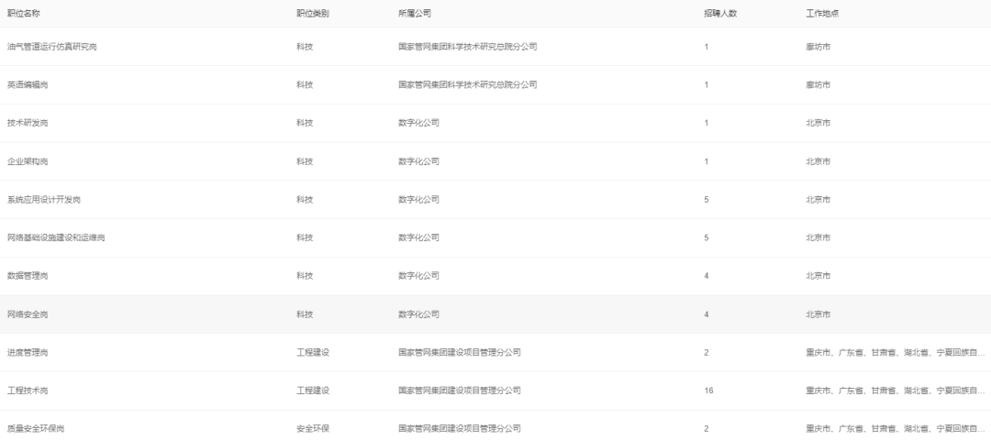Open the 网络基础设施建设和运维岗 position
The width and height of the screenshot is (991, 441).
[x=56, y=237]
